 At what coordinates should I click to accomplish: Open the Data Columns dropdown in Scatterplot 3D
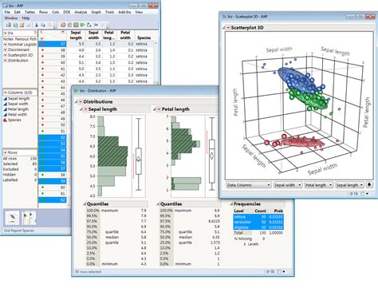[249, 185]
